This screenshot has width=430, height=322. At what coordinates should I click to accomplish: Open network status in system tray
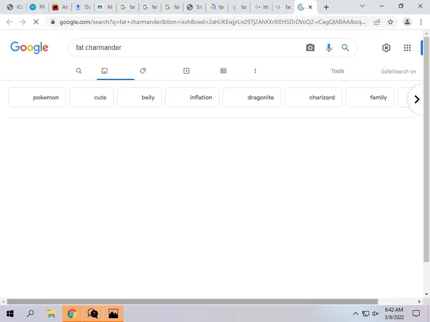pyautogui.click(x=366, y=314)
